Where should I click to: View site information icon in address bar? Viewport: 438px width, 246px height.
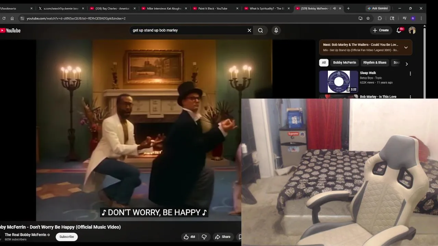pos(22,18)
